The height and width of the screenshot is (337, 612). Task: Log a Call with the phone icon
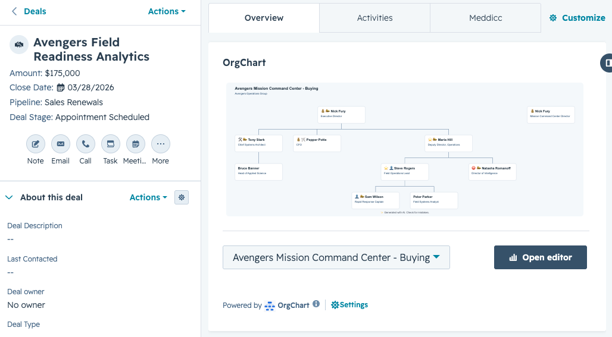86,144
